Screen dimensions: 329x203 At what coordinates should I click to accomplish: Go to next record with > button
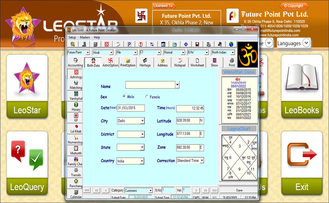[196, 190]
